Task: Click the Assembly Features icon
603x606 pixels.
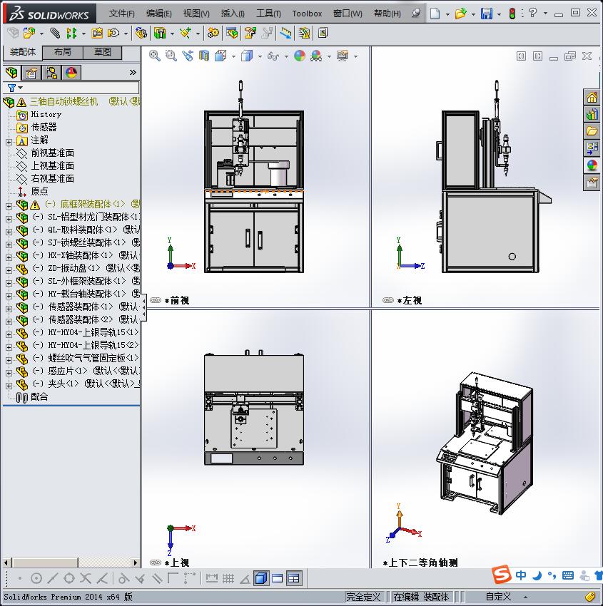Action: 159,34
